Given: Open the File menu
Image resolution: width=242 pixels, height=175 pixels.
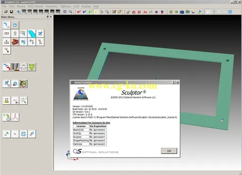Looking at the screenshot, I should tap(4, 6).
